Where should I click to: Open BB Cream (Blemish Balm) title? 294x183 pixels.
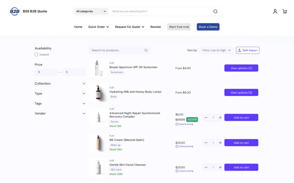click(x=127, y=140)
